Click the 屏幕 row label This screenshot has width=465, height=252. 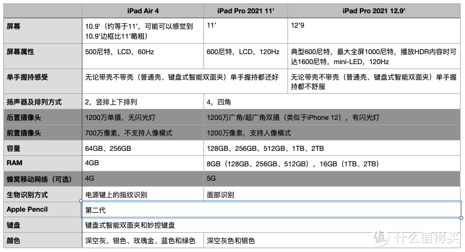[43, 31]
